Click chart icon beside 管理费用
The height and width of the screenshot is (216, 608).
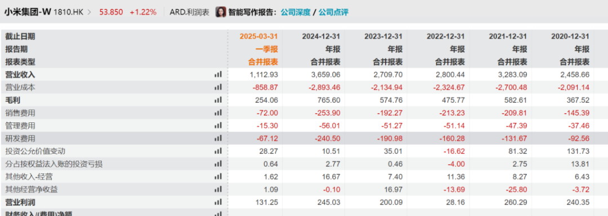coord(218,126)
